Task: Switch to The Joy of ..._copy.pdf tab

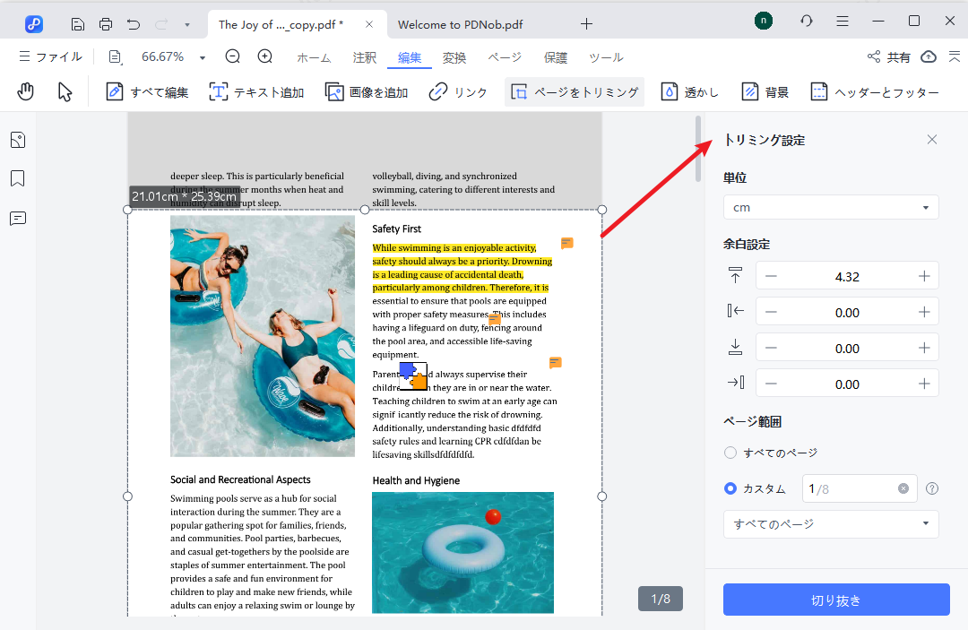Action: pos(281,25)
